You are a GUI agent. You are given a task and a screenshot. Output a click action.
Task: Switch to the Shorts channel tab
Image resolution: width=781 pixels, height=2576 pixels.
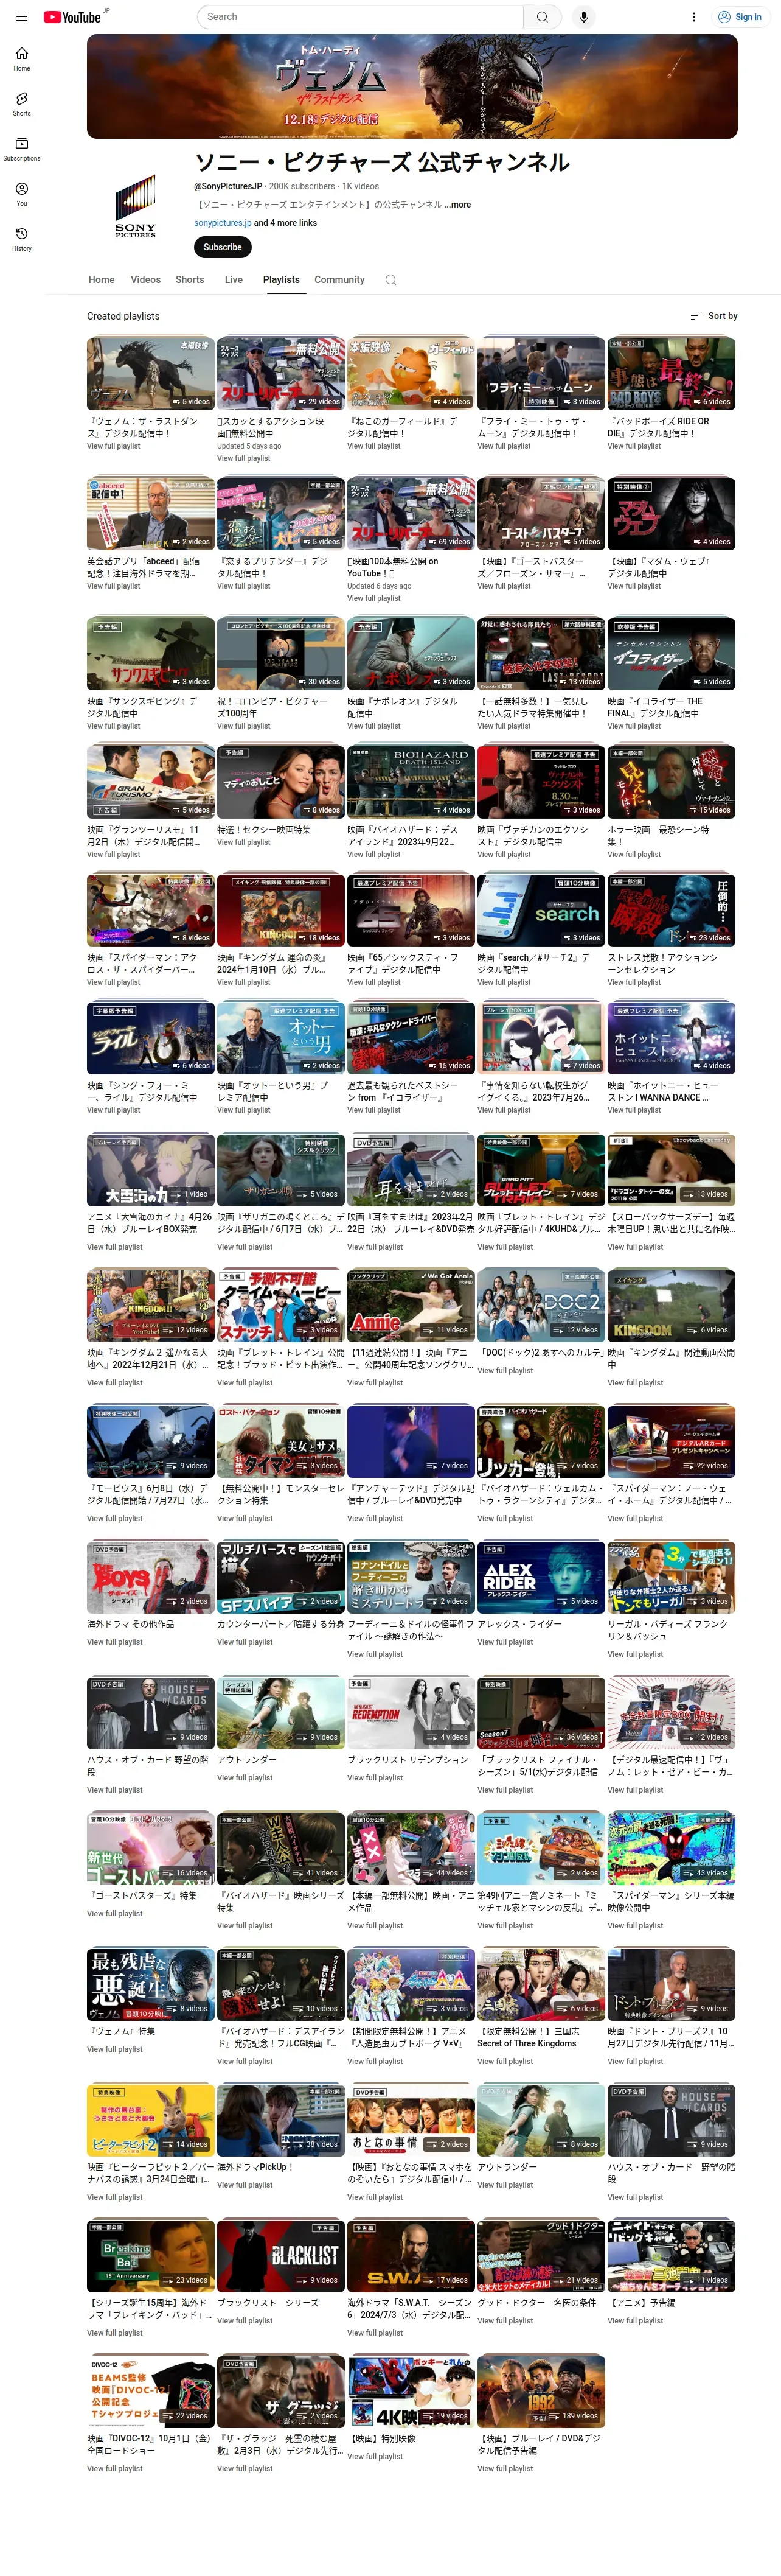(x=190, y=280)
